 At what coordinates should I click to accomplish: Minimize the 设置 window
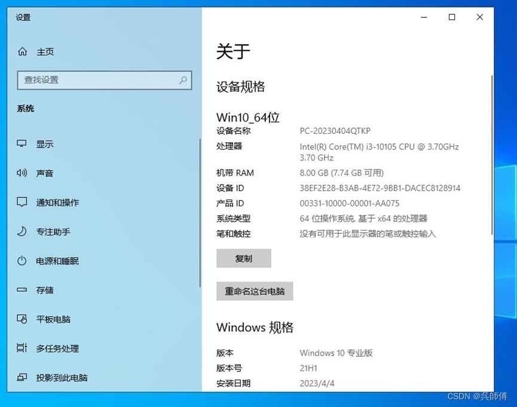[x=424, y=17]
